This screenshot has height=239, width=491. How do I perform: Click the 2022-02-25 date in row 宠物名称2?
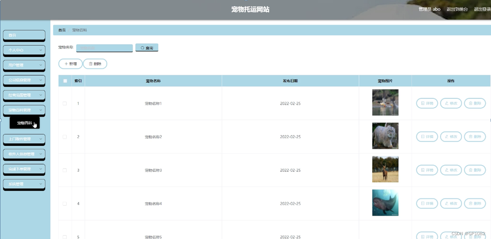(290, 137)
